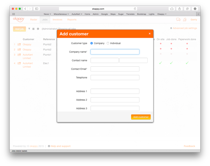210x166 pixels.
Task: Open the user connections icon
Action: pyautogui.click(x=185, y=20)
